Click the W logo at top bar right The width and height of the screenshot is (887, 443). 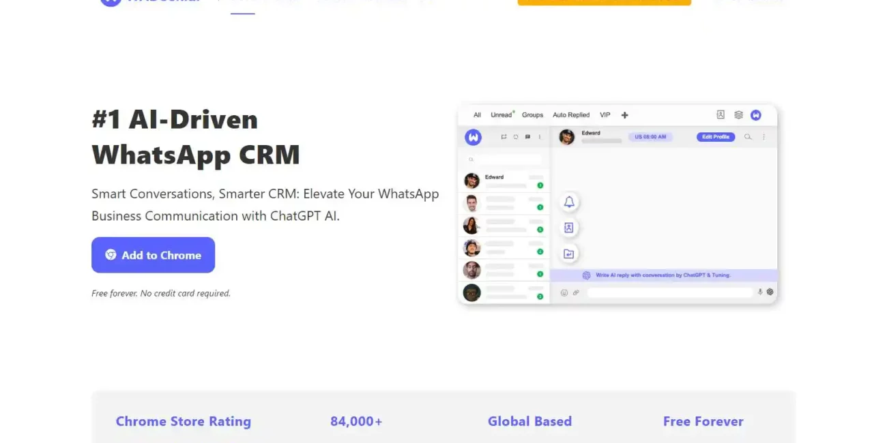756,115
